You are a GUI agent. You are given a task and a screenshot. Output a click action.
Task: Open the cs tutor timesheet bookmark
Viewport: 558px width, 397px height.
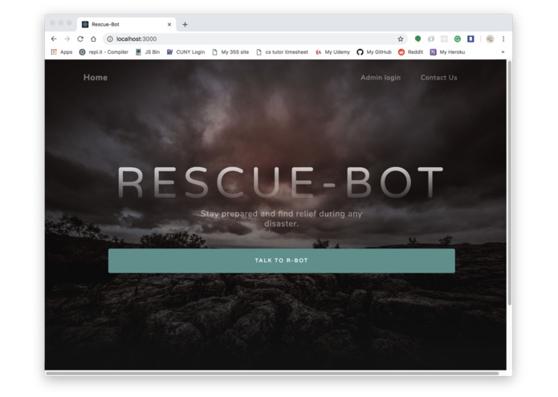282,52
